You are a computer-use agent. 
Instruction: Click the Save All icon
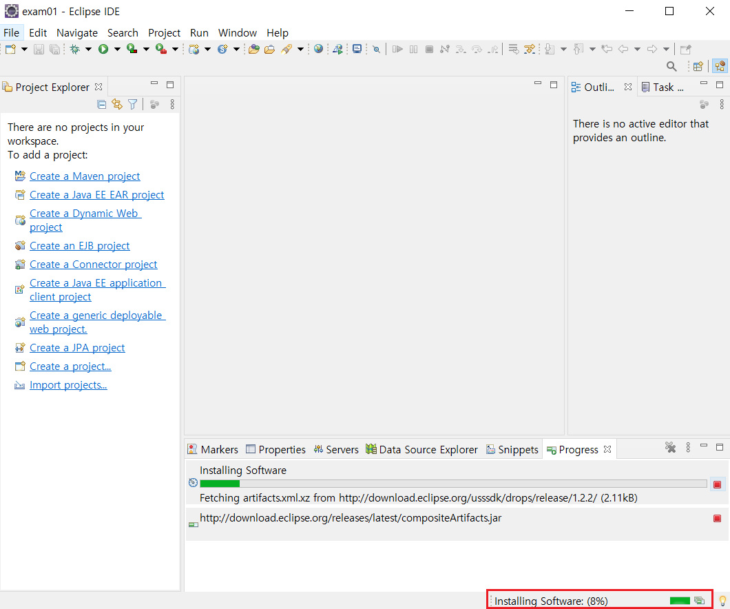pos(54,49)
